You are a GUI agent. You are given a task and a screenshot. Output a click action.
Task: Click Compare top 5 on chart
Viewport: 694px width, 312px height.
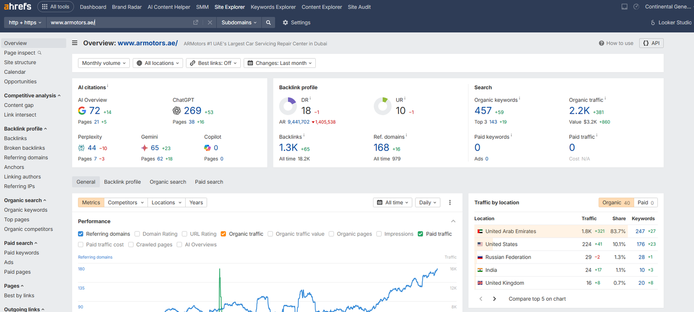(537, 299)
